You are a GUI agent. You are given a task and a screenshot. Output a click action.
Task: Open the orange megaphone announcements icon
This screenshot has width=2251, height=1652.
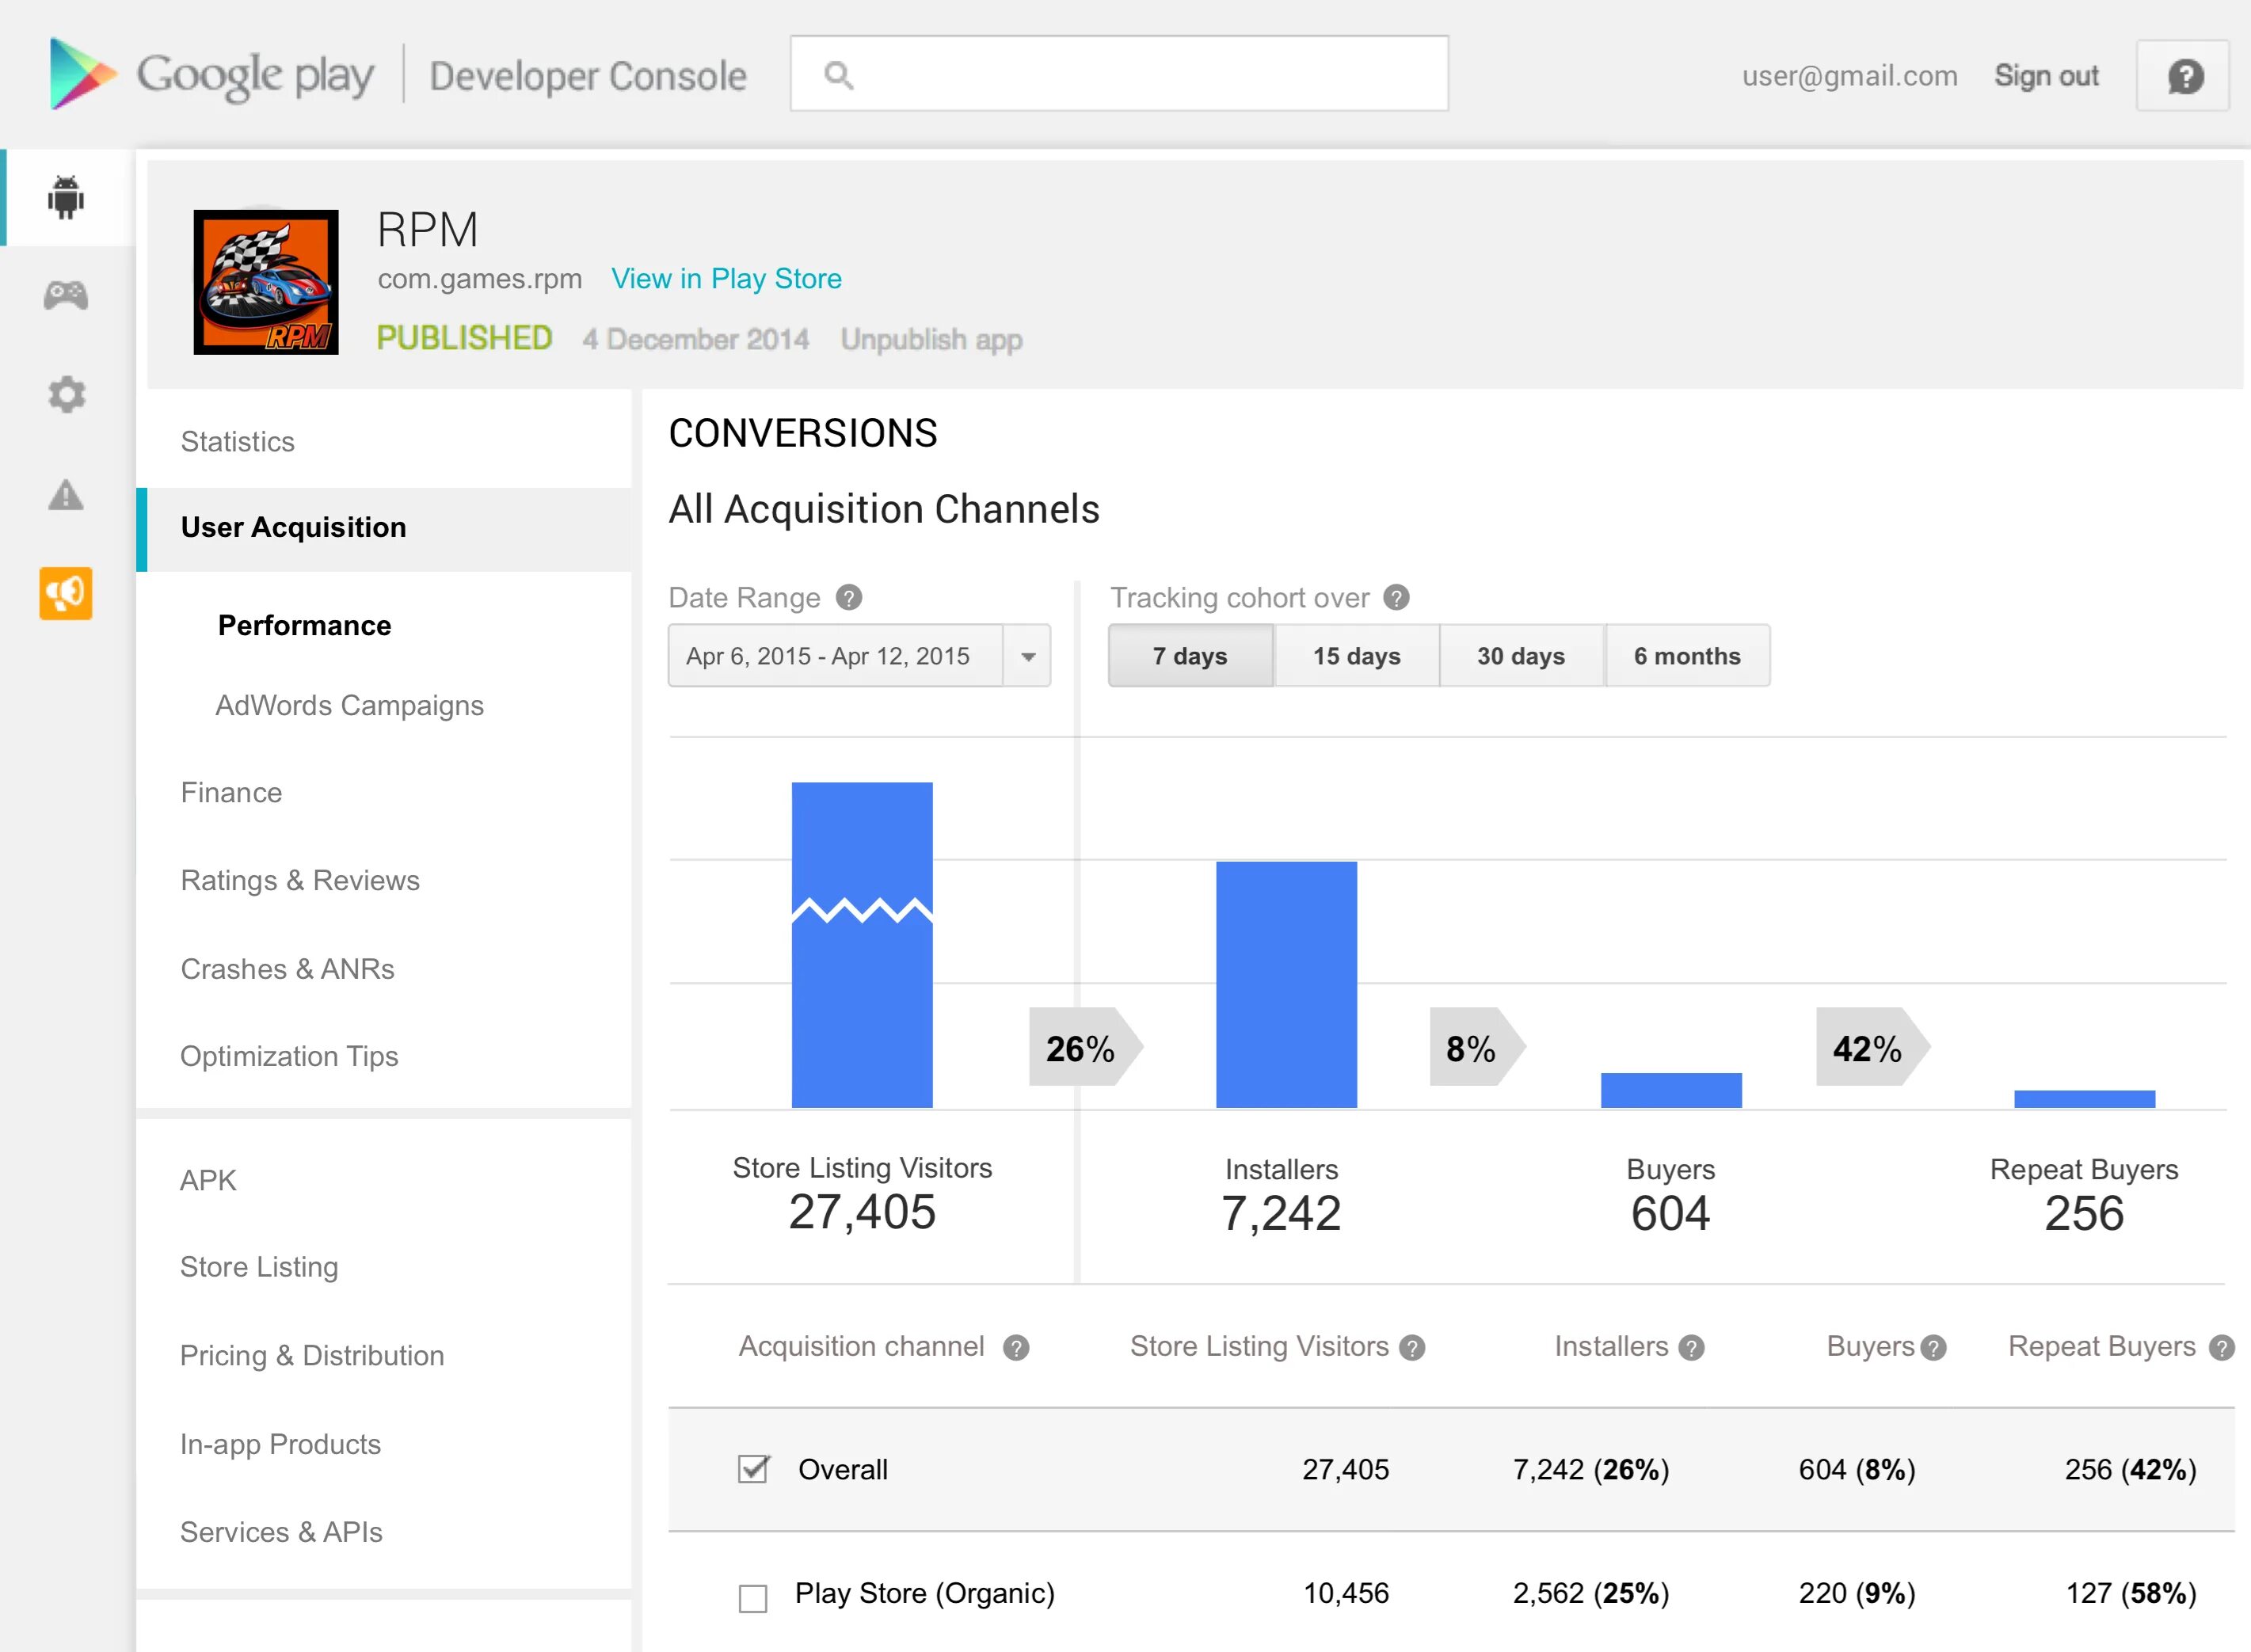(x=66, y=593)
